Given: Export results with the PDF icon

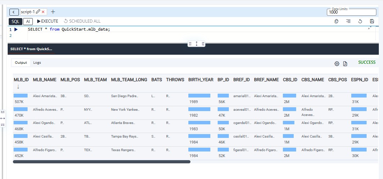Looking at the screenshot, I should [x=345, y=63].
